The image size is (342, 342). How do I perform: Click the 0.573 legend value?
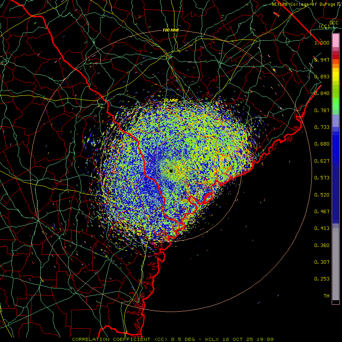322,178
